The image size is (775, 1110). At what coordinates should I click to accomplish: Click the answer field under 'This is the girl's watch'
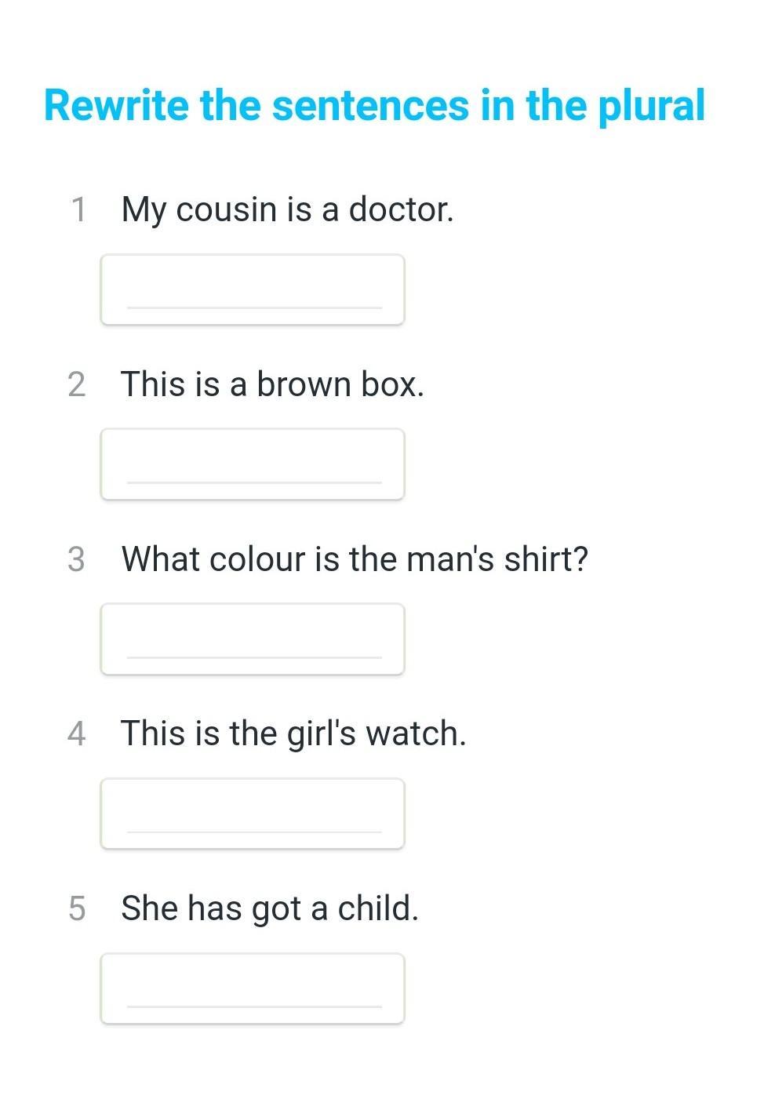click(252, 814)
